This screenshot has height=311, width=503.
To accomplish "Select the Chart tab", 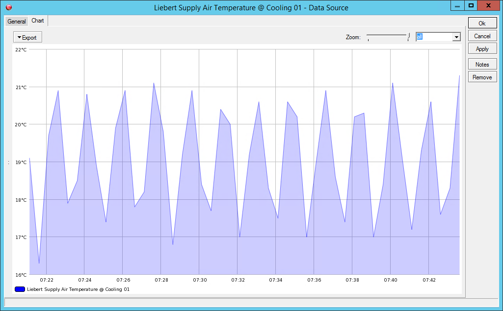I will (38, 21).
